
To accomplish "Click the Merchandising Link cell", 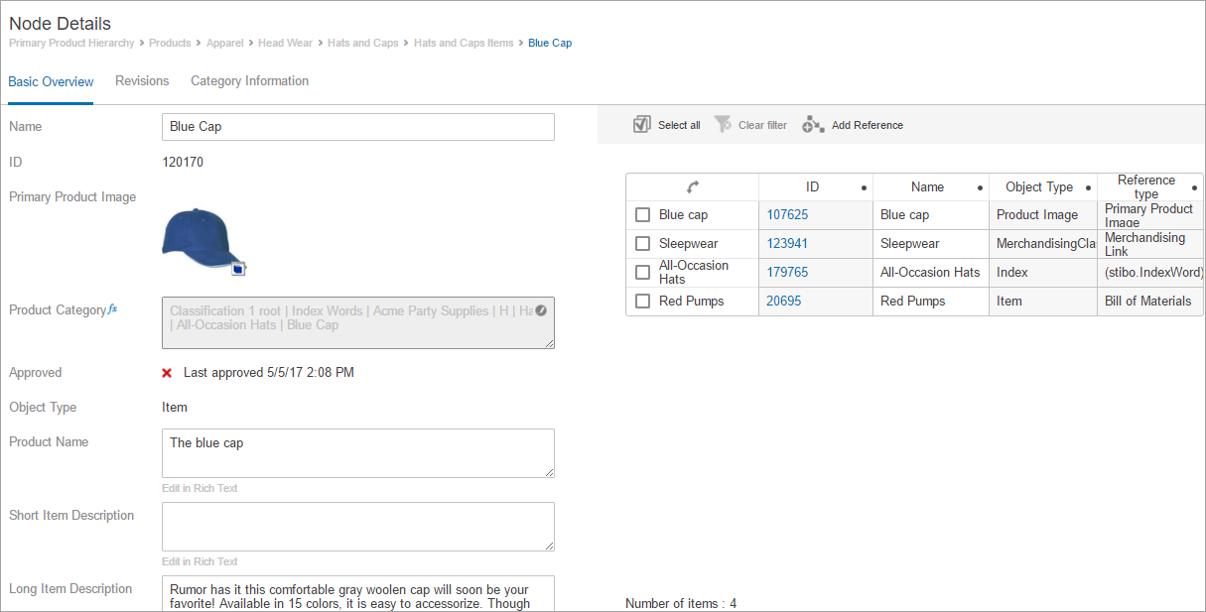I will click(1149, 244).
